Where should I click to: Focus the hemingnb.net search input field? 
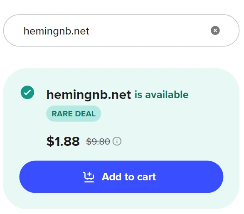click(121, 30)
